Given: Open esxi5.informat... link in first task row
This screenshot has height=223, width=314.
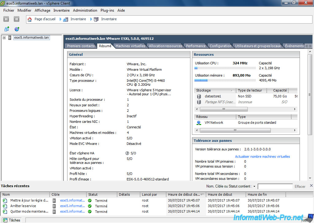Looking at the screenshot, I should click(72, 200).
